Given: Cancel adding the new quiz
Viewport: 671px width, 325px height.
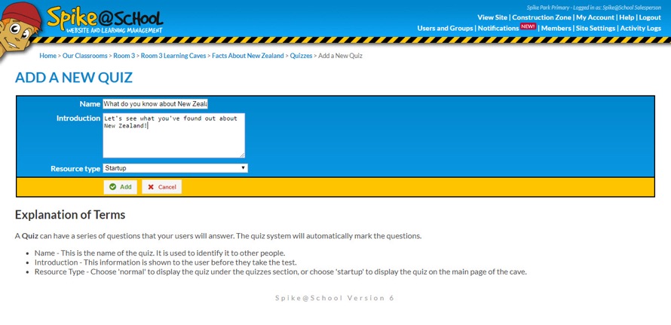Looking at the screenshot, I should (x=162, y=187).
